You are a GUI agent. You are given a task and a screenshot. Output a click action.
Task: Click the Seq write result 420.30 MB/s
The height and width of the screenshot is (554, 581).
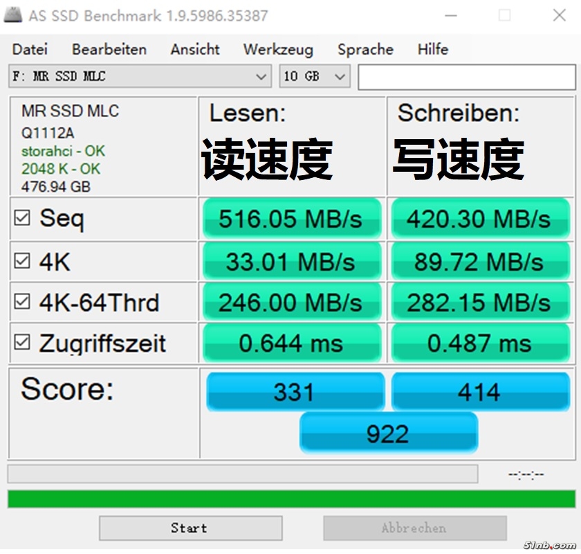(x=480, y=219)
